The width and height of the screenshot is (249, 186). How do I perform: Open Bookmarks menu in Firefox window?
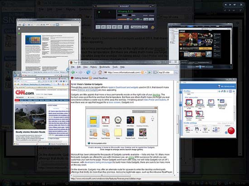click(x=105, y=67)
